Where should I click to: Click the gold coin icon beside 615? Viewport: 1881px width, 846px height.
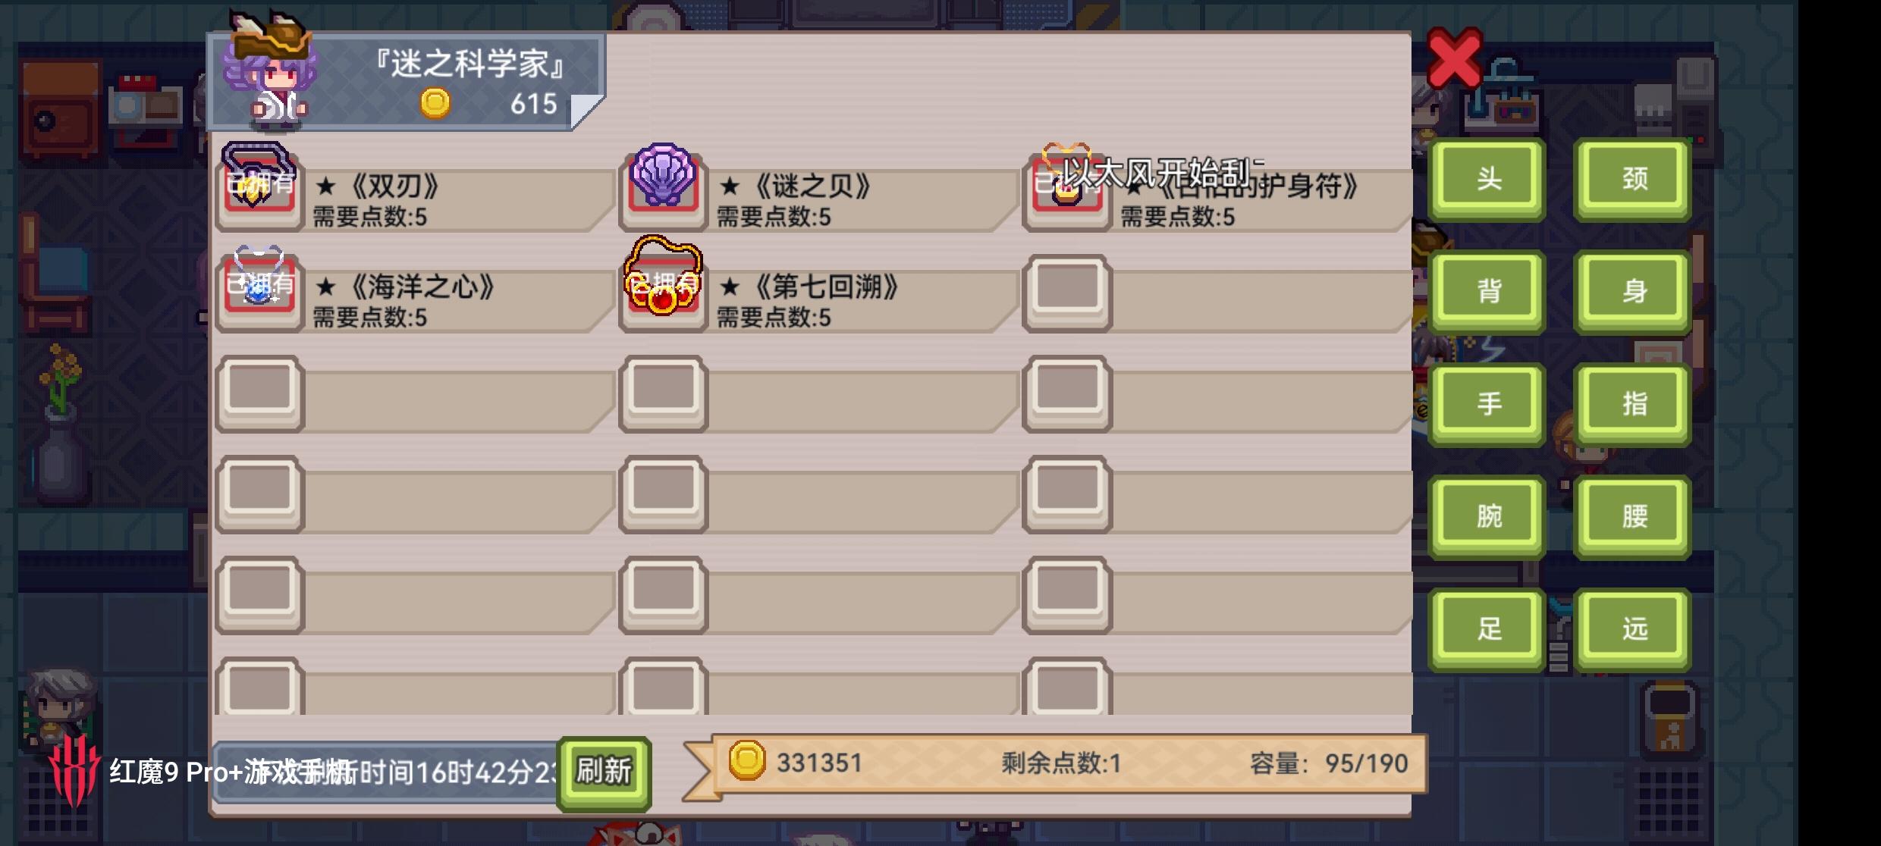pyautogui.click(x=435, y=103)
